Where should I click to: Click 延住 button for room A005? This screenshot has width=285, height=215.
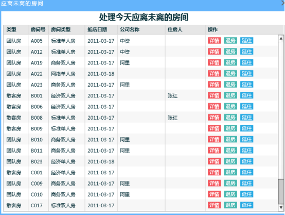point(246,41)
